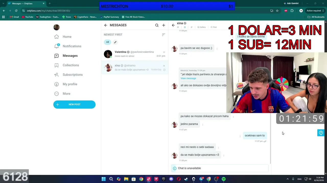Open Epic Games from the taskbar
The height and width of the screenshot is (183, 327).
coord(163,179)
